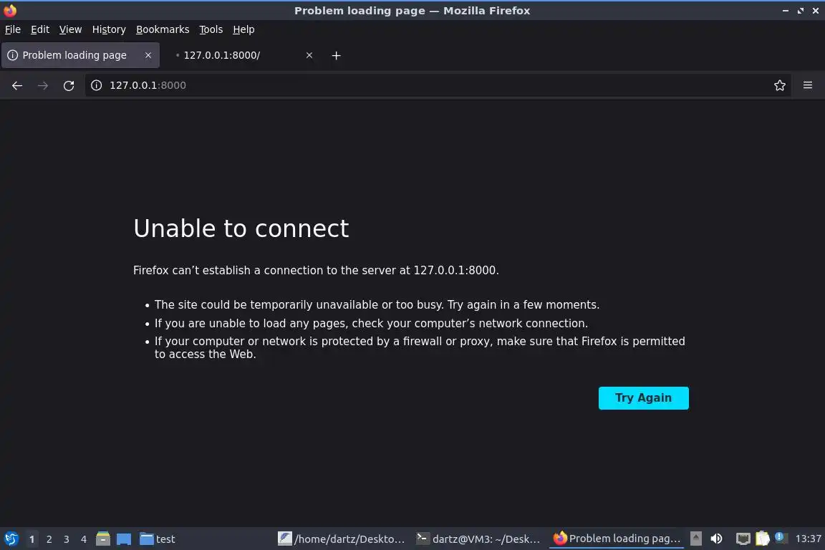This screenshot has width=825, height=550.
Task: Go back using the back arrow
Action: coord(17,85)
